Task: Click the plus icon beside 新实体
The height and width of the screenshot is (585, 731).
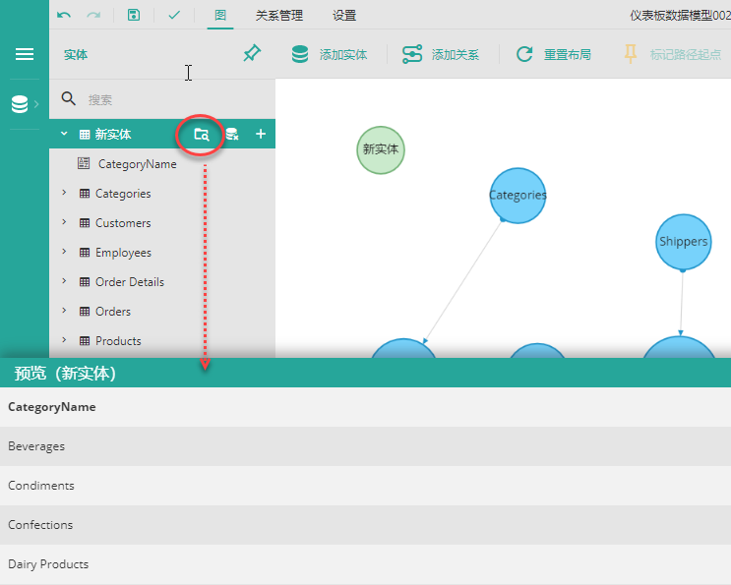Action: [261, 134]
